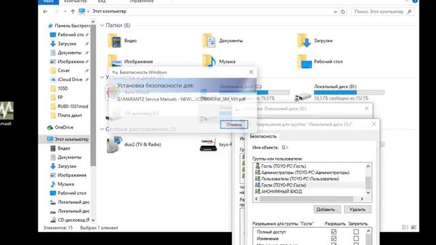The width and height of the screenshot is (436, 245).
Task: Click the Удалить button
Action: tap(358, 210)
